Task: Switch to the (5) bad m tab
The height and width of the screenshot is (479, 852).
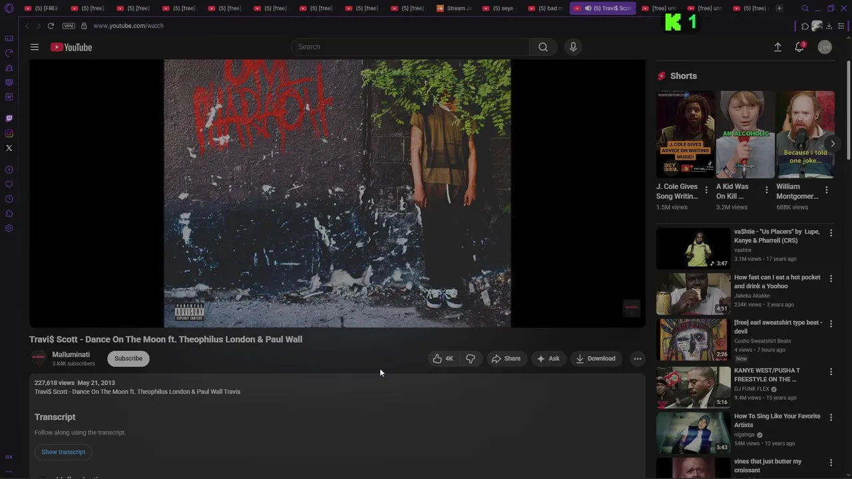Action: 546,9
